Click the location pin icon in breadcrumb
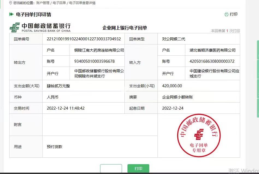 pos(11,3)
